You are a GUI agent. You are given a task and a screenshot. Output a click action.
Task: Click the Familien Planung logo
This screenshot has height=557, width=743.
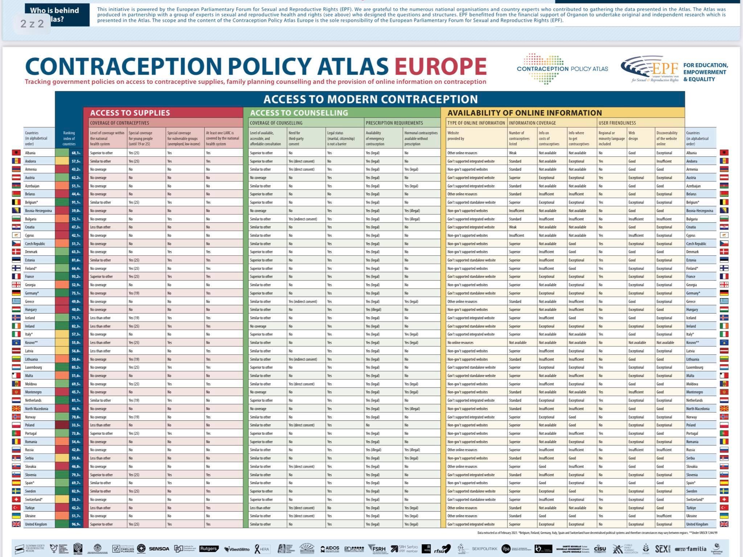click(x=123, y=549)
